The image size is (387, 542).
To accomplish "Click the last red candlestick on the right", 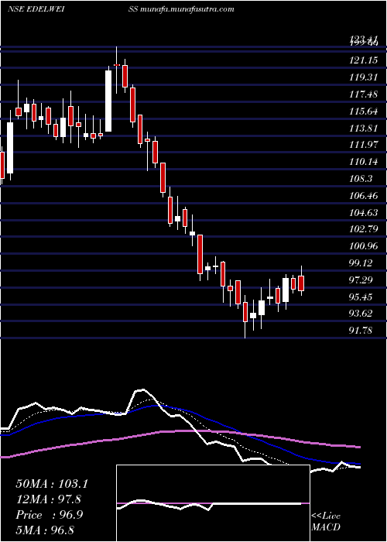I will 301,283.
